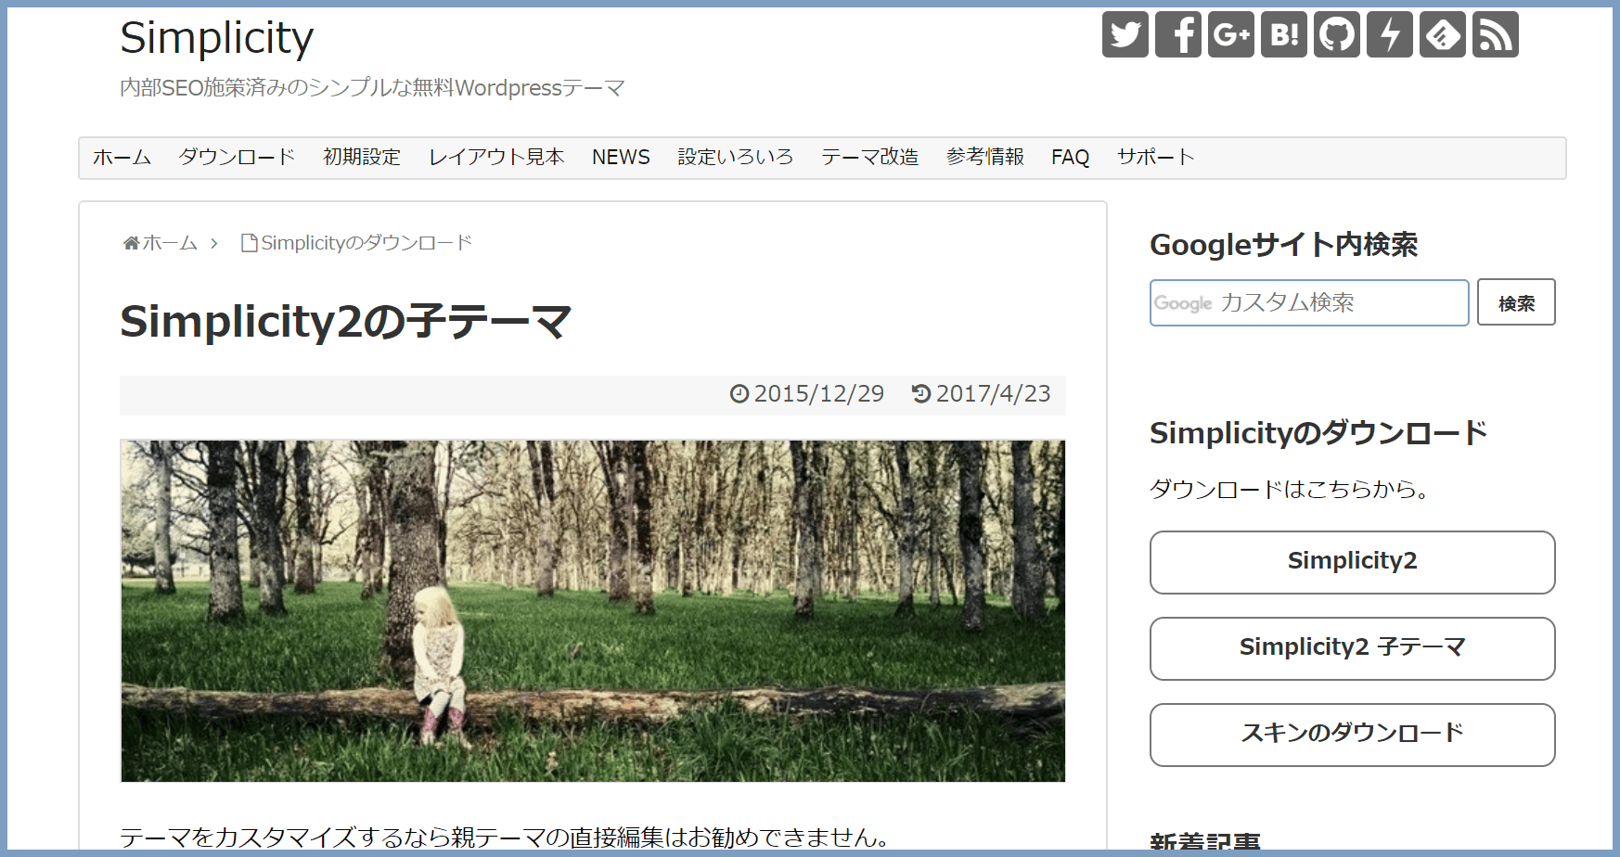
Task: Open the Twitter profile icon
Action: point(1125,35)
